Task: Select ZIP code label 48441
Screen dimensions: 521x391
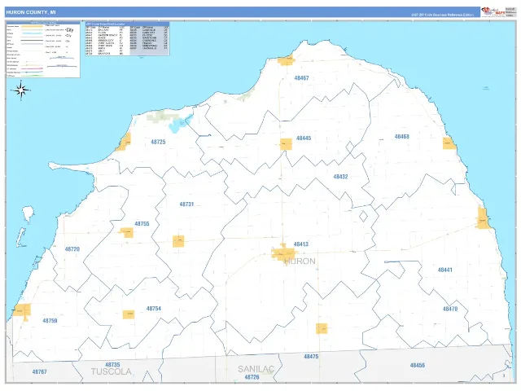Action: click(445, 270)
